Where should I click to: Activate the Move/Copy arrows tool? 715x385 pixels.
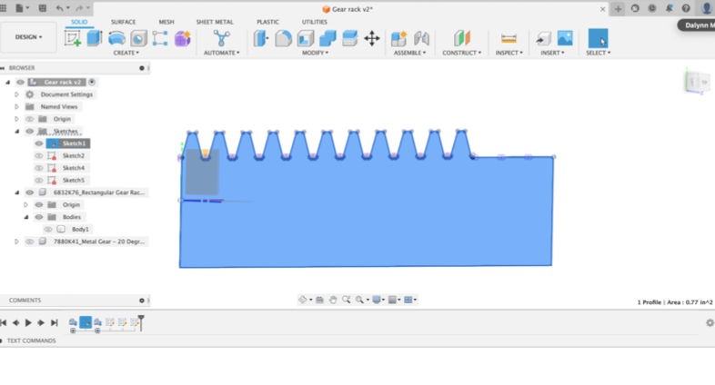pyautogui.click(x=372, y=38)
